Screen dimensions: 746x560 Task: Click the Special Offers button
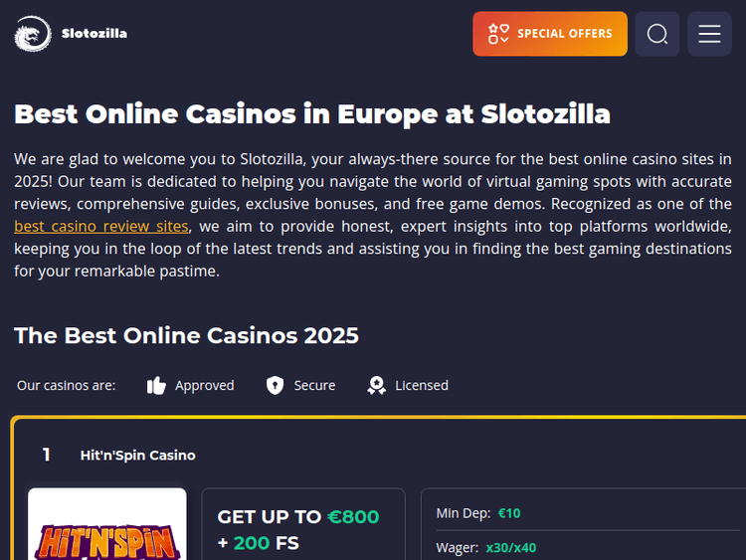pos(550,34)
